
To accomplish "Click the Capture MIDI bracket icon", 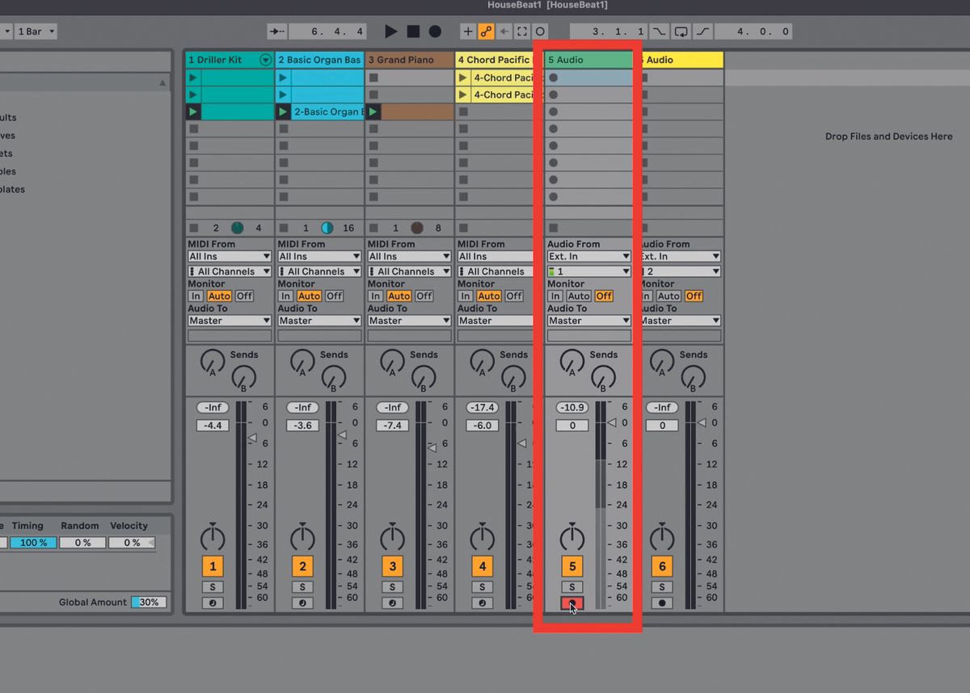I will tap(522, 31).
